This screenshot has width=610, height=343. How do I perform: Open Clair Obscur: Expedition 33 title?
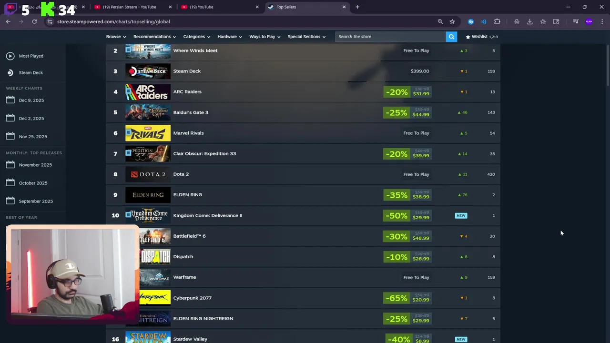pyautogui.click(x=204, y=153)
